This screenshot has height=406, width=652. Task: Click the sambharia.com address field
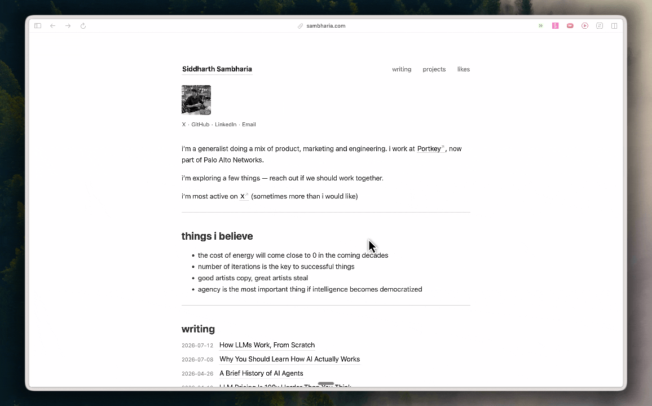(x=325, y=26)
